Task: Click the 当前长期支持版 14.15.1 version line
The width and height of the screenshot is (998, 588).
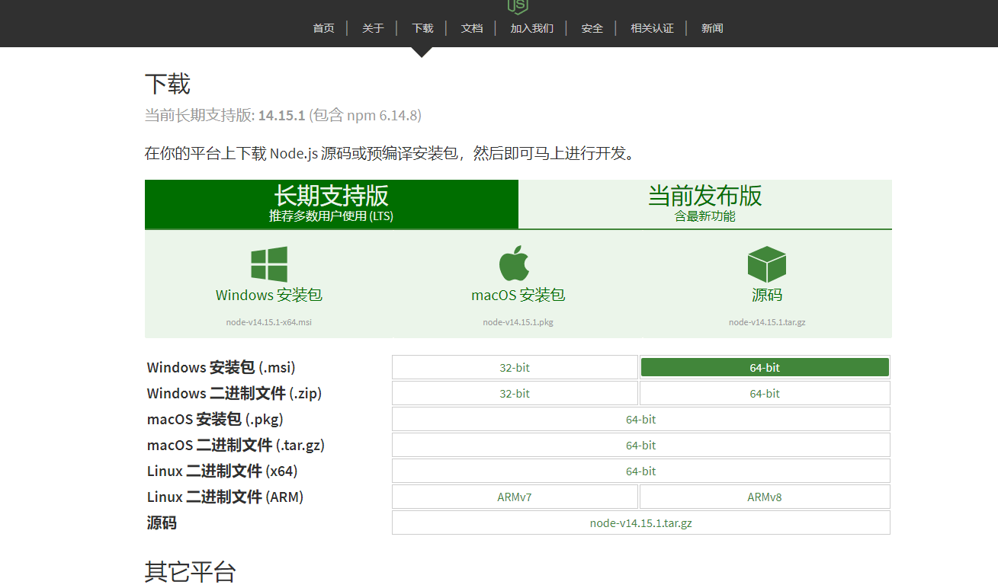Action: [283, 115]
